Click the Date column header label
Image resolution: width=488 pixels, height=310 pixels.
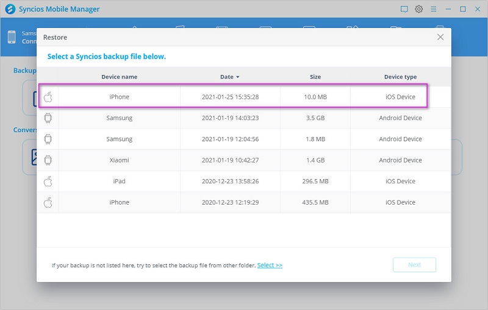(227, 77)
